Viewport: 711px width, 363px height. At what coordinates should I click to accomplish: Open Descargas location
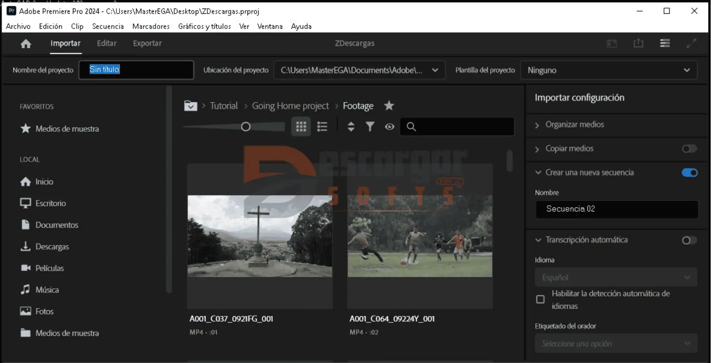tap(44, 246)
